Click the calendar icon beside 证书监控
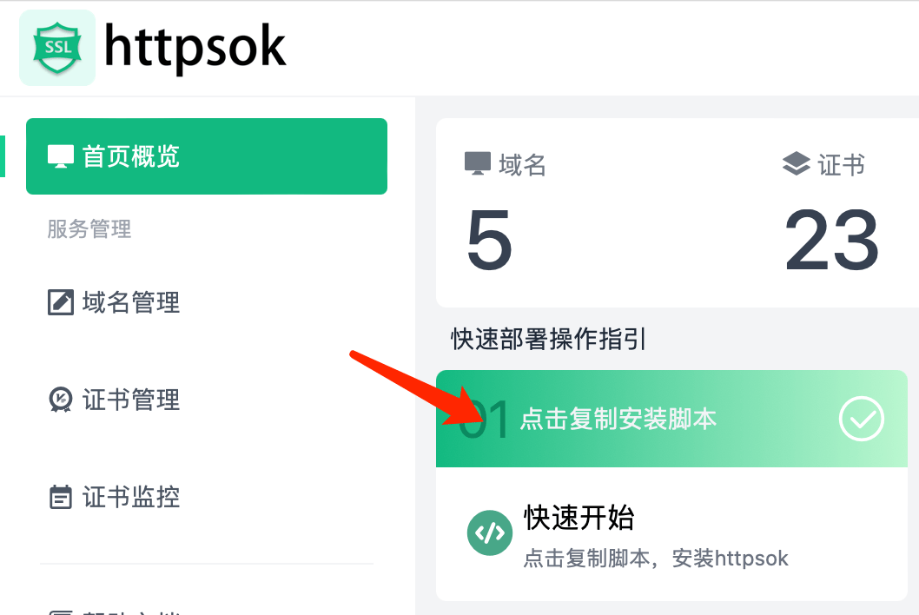Image resolution: width=919 pixels, height=615 pixels. [61, 497]
